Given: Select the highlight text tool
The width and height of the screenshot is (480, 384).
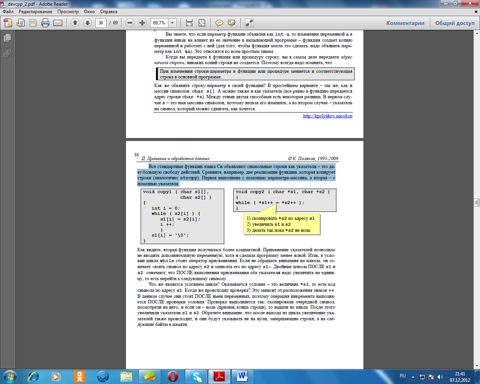Looking at the screenshot, I should coord(232,23).
